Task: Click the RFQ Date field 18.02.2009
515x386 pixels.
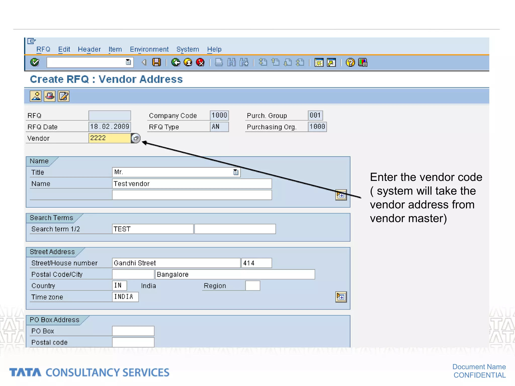Action: point(110,127)
